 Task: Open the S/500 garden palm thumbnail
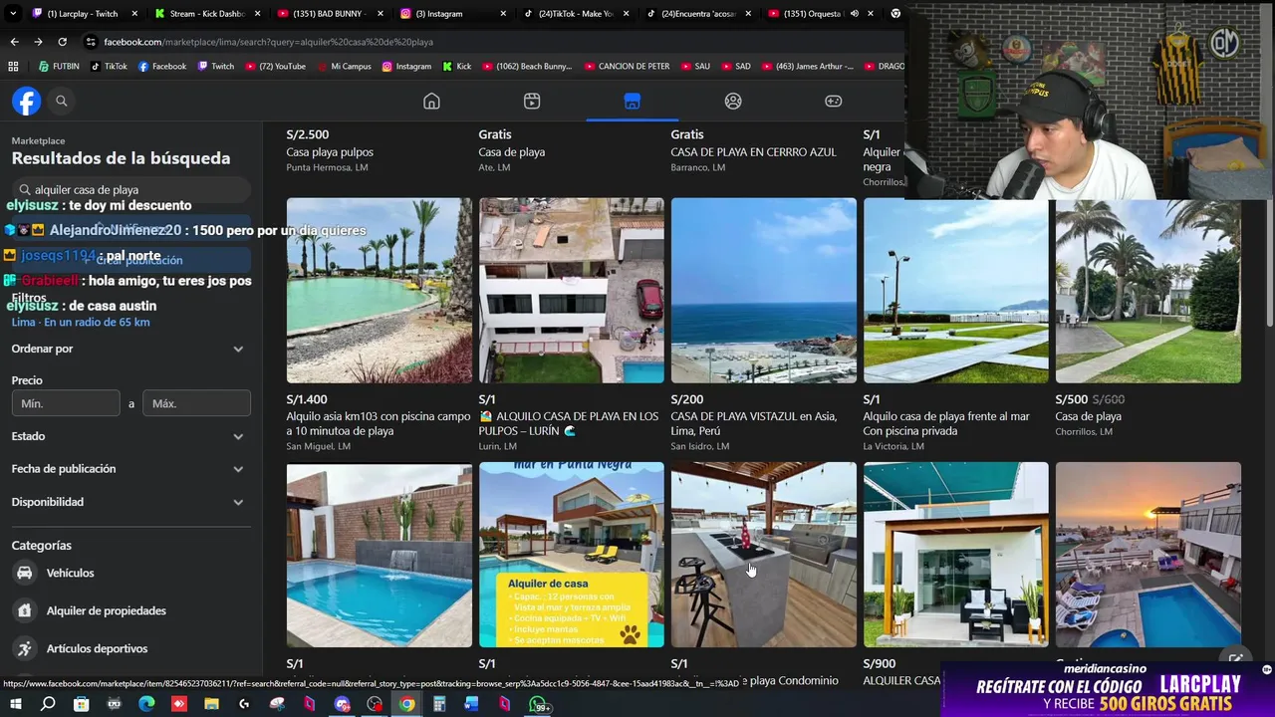click(1148, 290)
